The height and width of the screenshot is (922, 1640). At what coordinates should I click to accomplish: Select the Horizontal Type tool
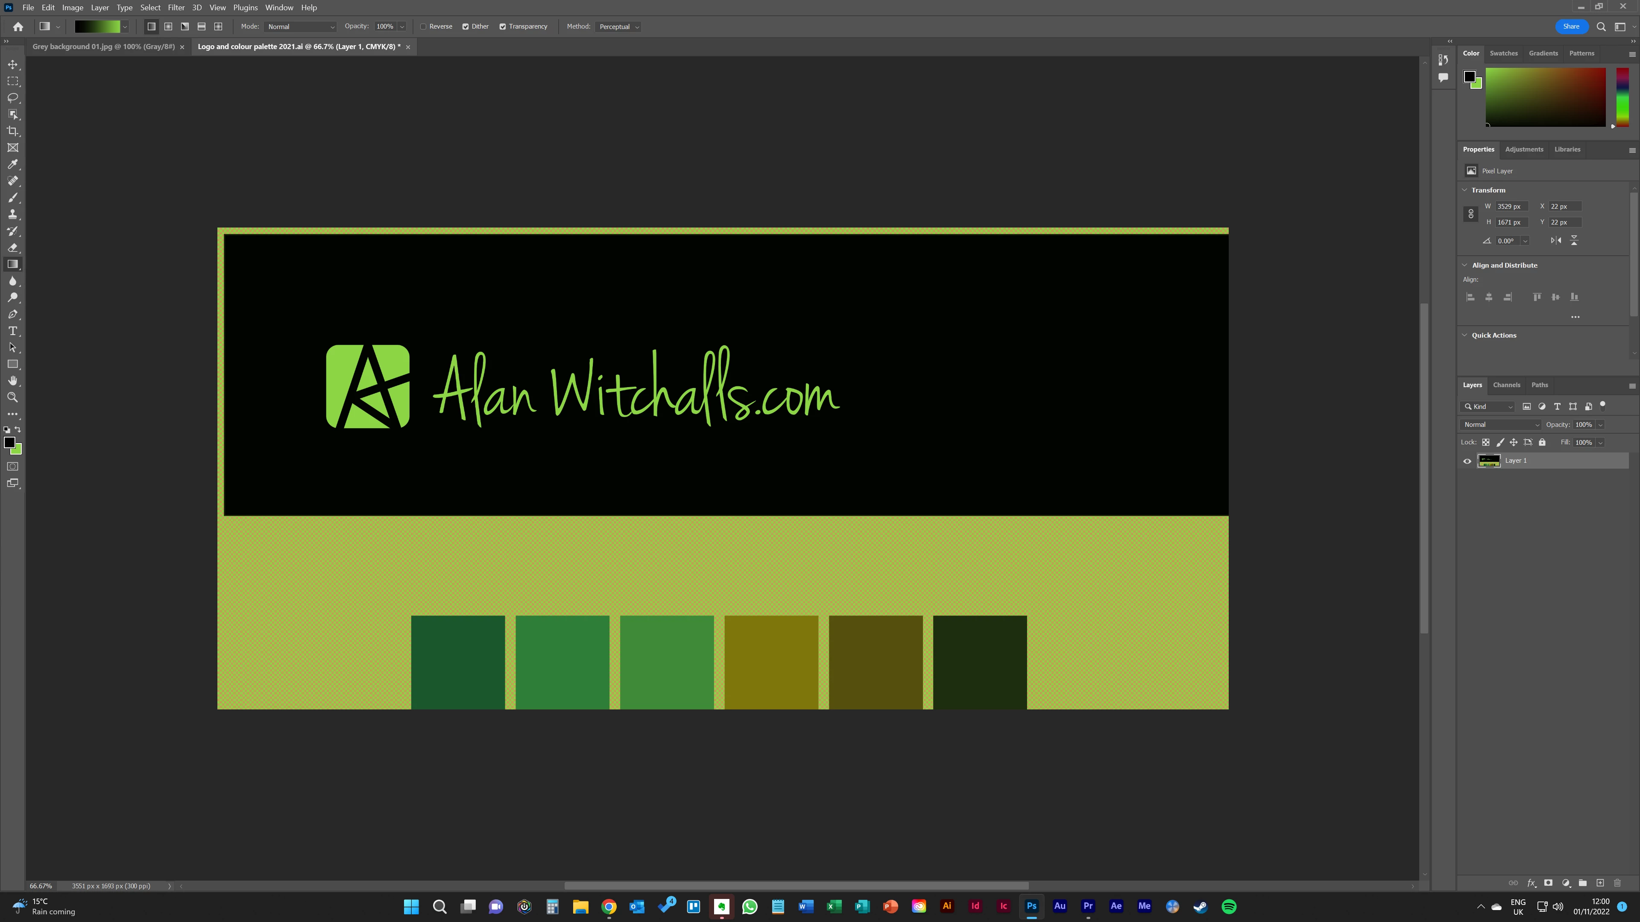13,331
